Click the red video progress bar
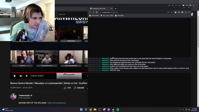 (x=50, y=72)
